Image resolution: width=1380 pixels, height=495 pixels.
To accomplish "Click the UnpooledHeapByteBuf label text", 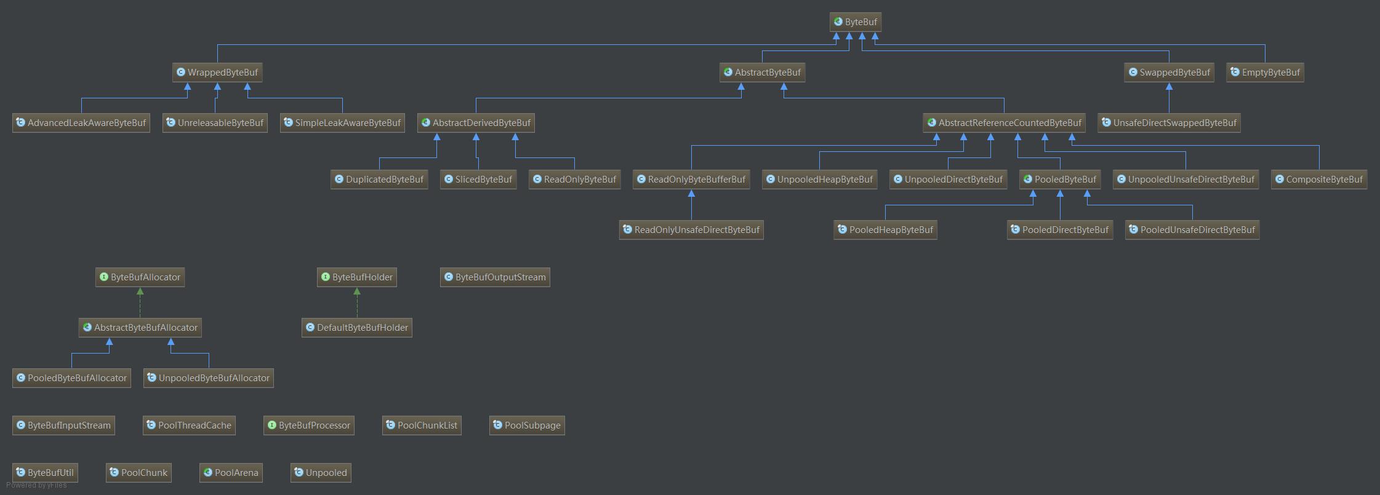I will point(825,180).
